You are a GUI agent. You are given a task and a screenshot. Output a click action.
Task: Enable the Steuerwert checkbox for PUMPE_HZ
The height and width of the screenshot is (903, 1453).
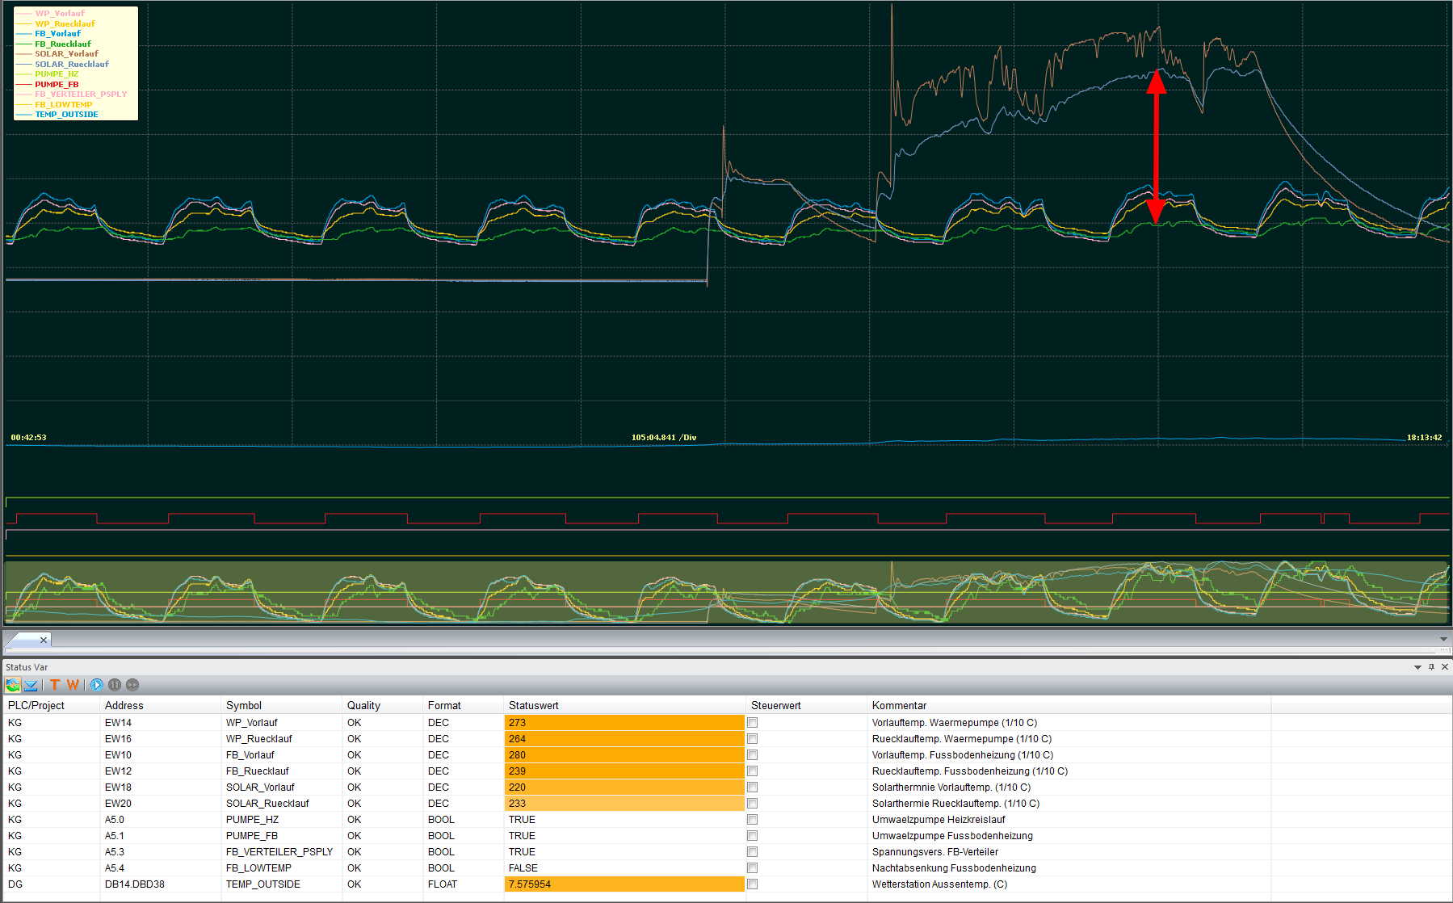[x=753, y=820]
